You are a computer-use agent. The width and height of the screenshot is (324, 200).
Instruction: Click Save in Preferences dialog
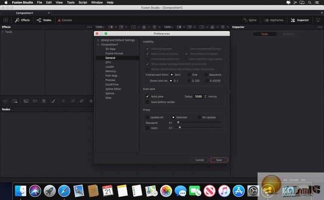(x=219, y=160)
